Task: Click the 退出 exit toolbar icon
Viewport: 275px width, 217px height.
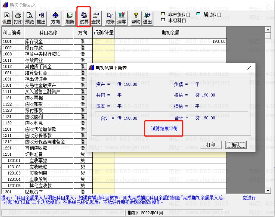Action: pyautogui.click(x=147, y=18)
